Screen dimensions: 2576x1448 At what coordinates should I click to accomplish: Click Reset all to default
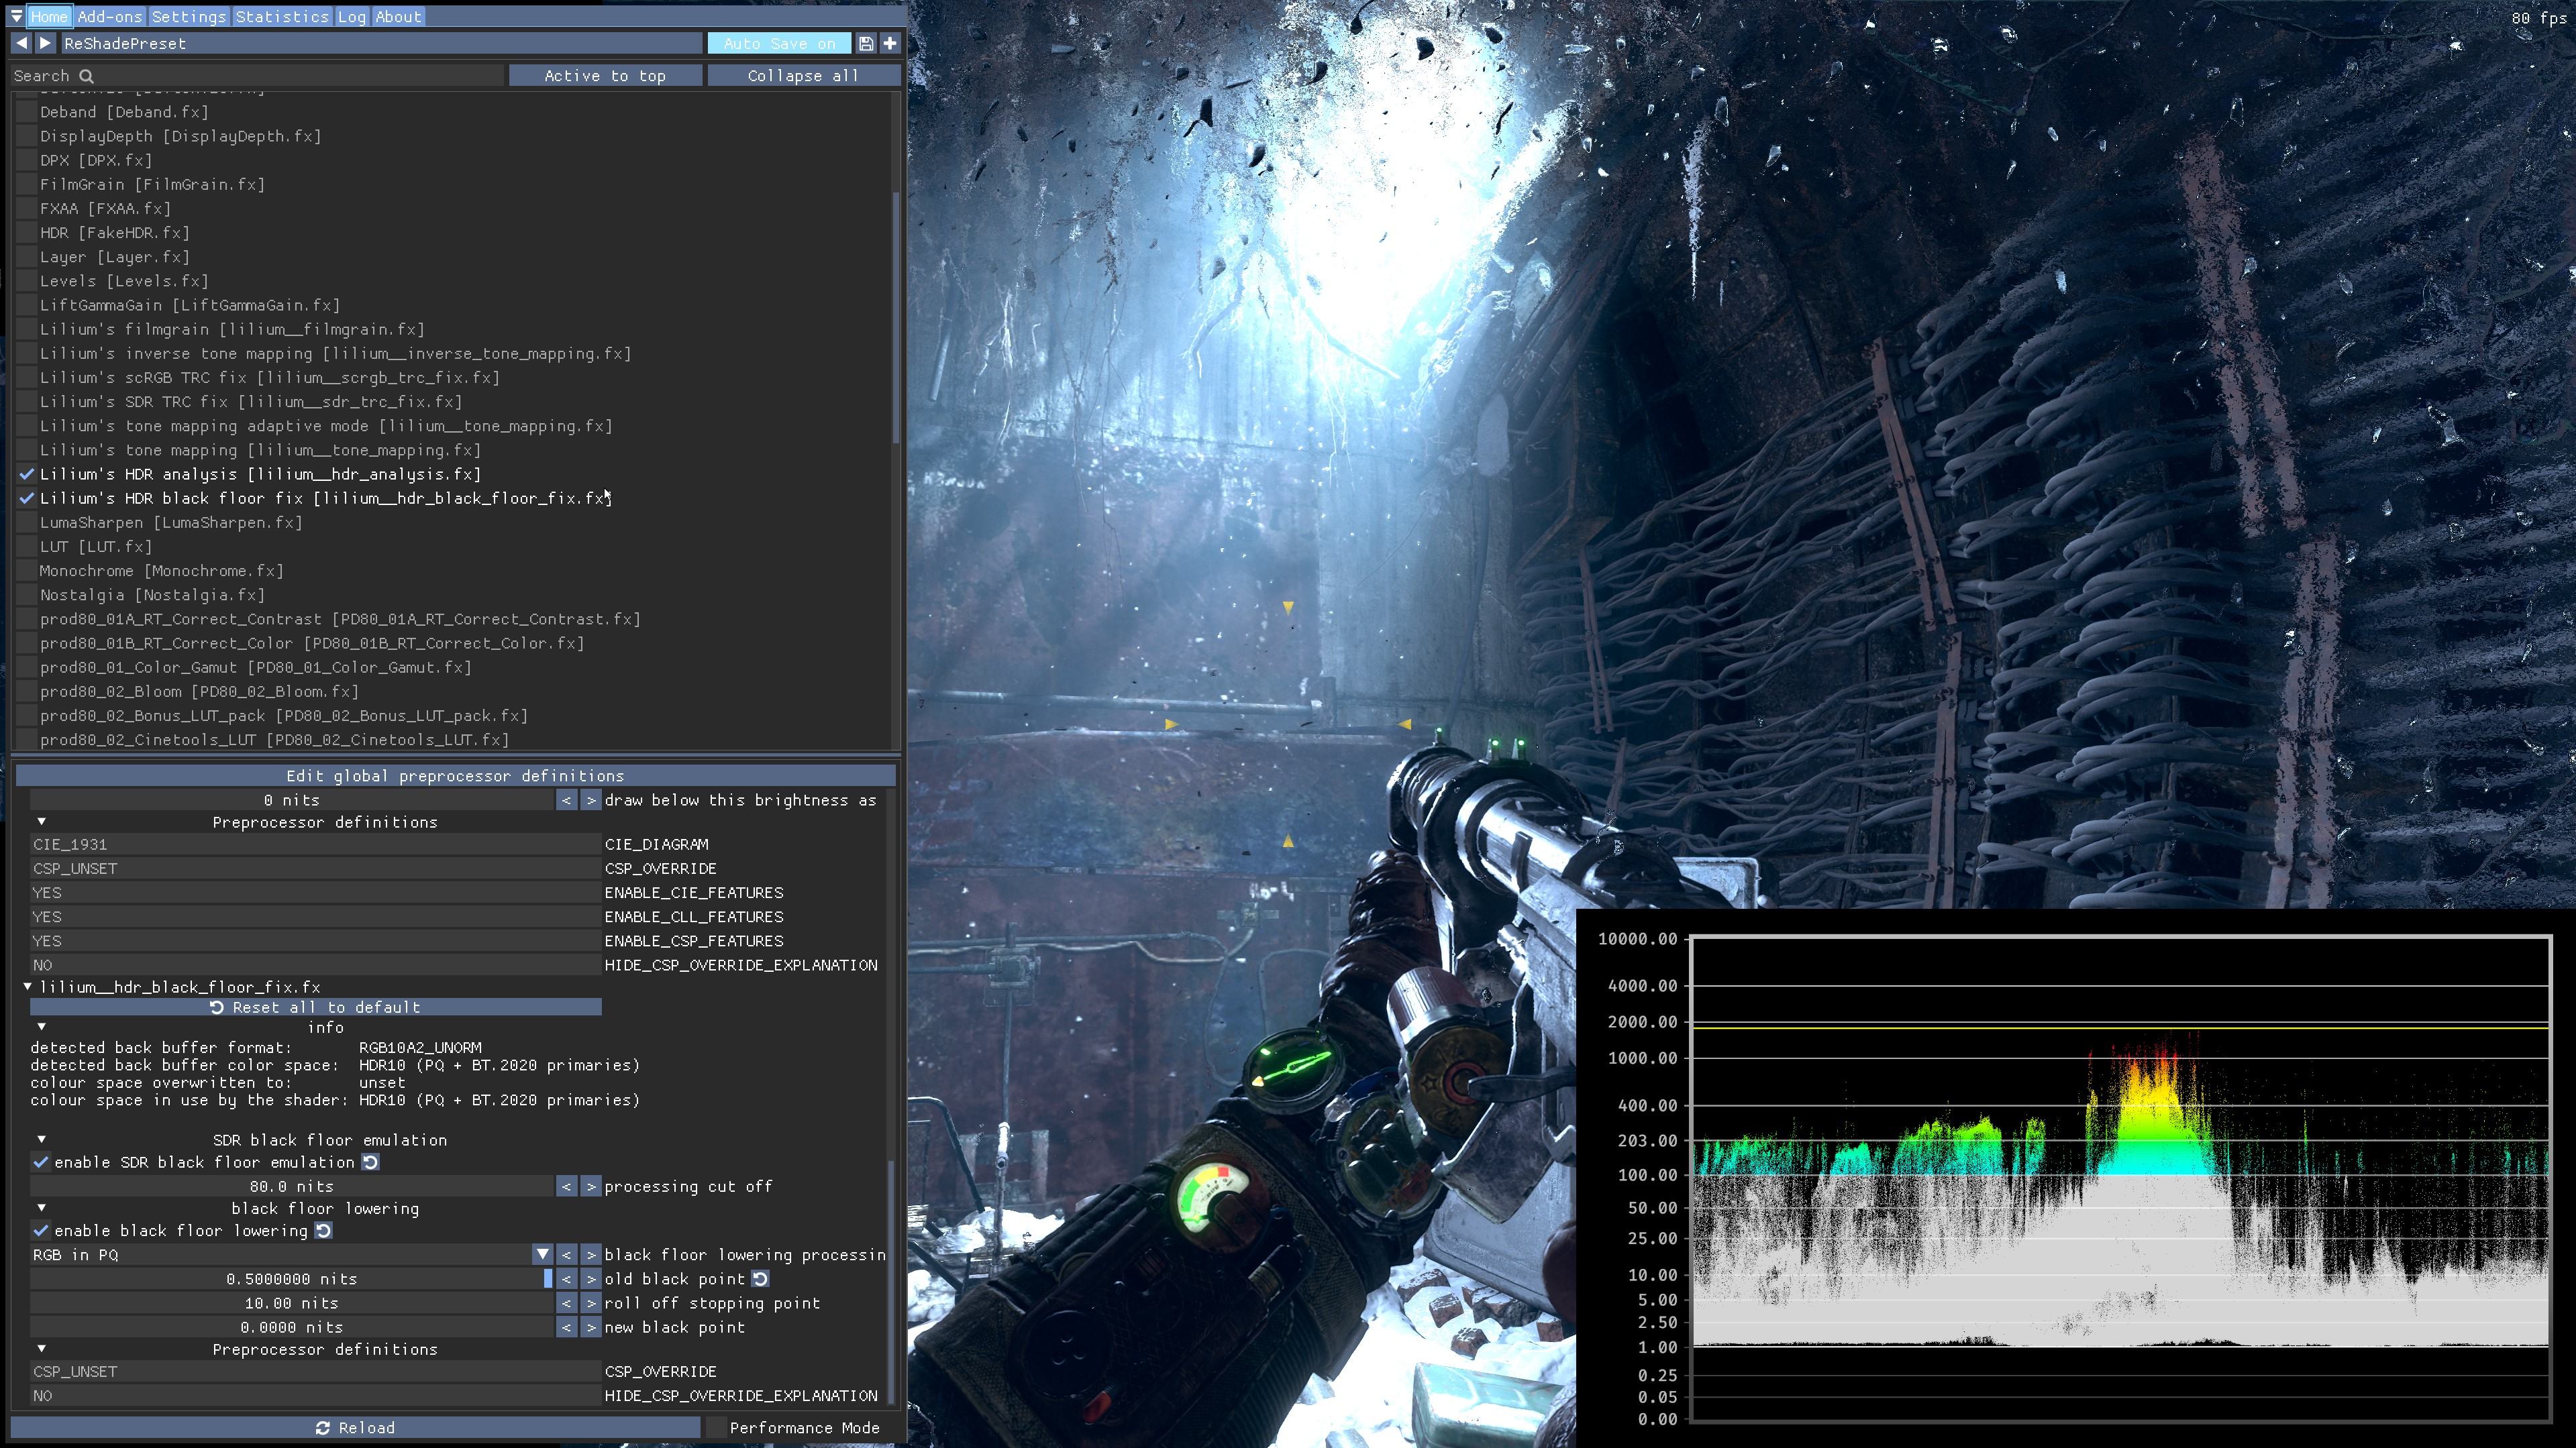(x=316, y=1007)
